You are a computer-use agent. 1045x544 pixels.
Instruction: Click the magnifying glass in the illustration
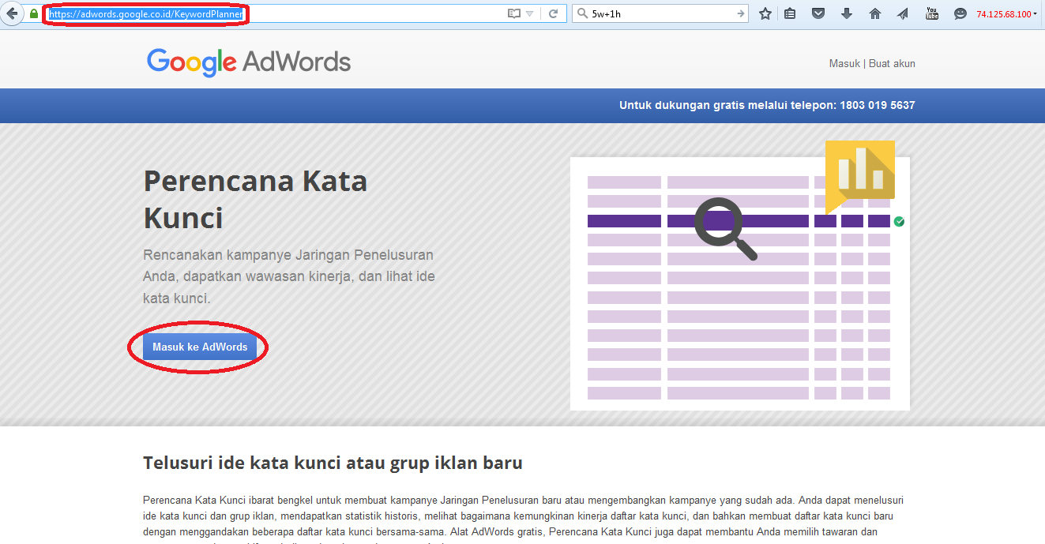coord(726,229)
